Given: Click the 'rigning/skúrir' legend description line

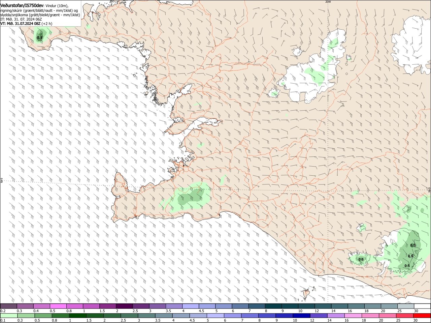Looking at the screenshot, I should coord(39,10).
